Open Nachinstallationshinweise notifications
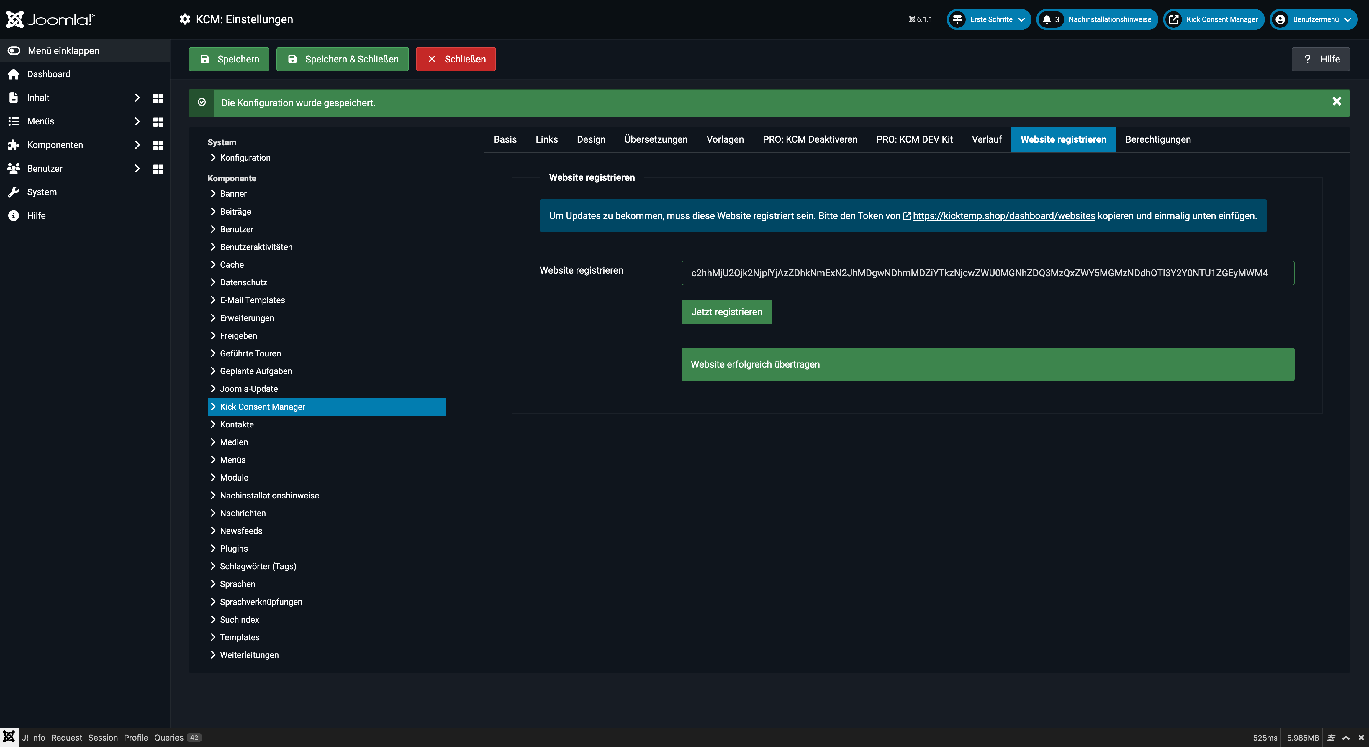The image size is (1369, 747). click(1098, 20)
